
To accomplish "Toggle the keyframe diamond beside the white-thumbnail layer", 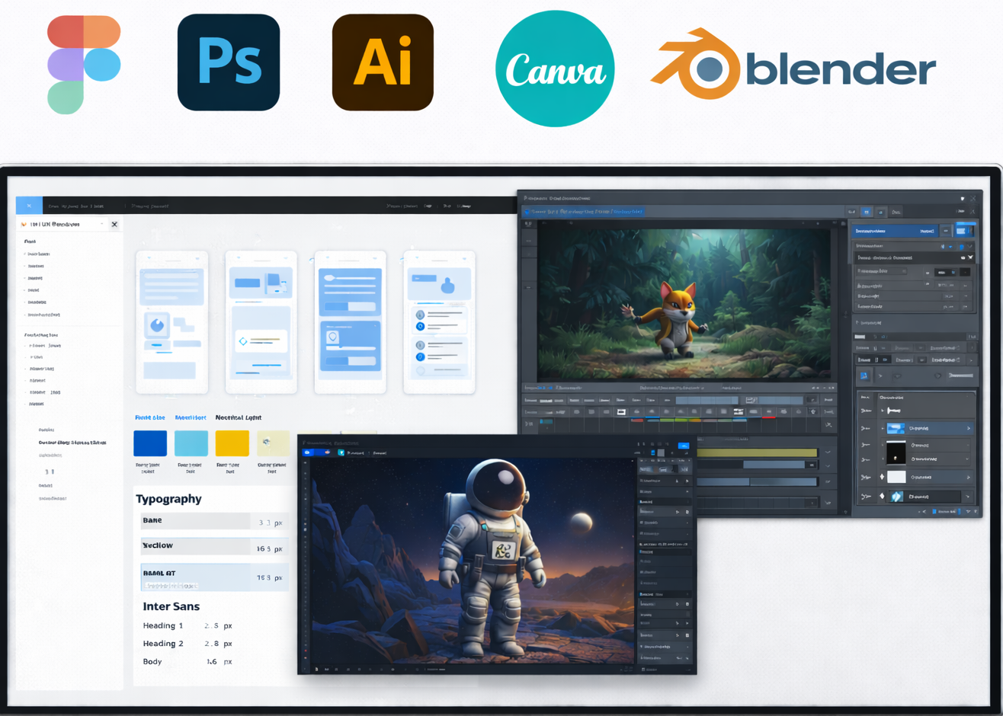I will [x=882, y=478].
